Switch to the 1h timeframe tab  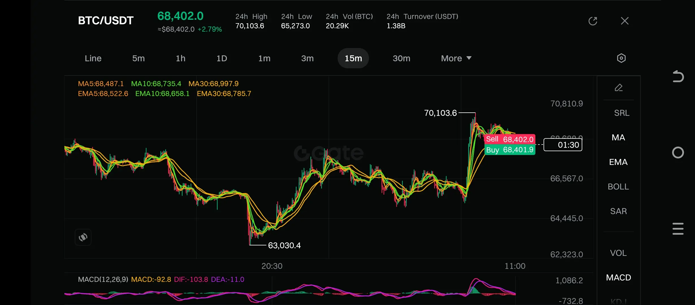(181, 58)
